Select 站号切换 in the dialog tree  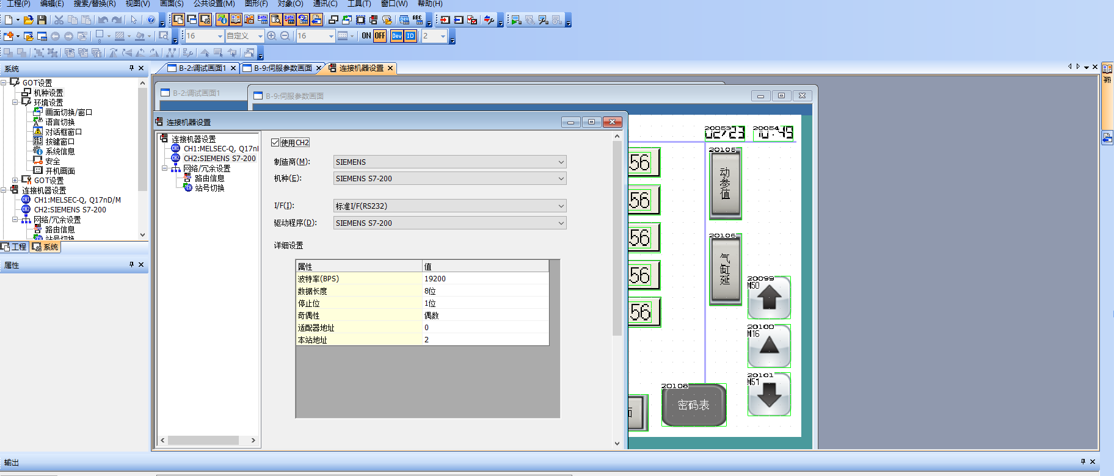209,188
